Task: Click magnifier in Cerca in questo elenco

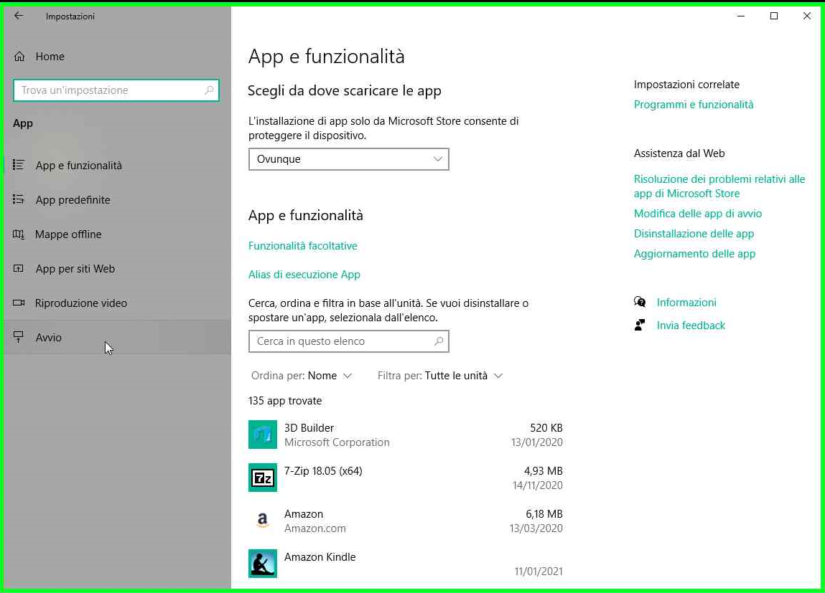Action: [438, 341]
